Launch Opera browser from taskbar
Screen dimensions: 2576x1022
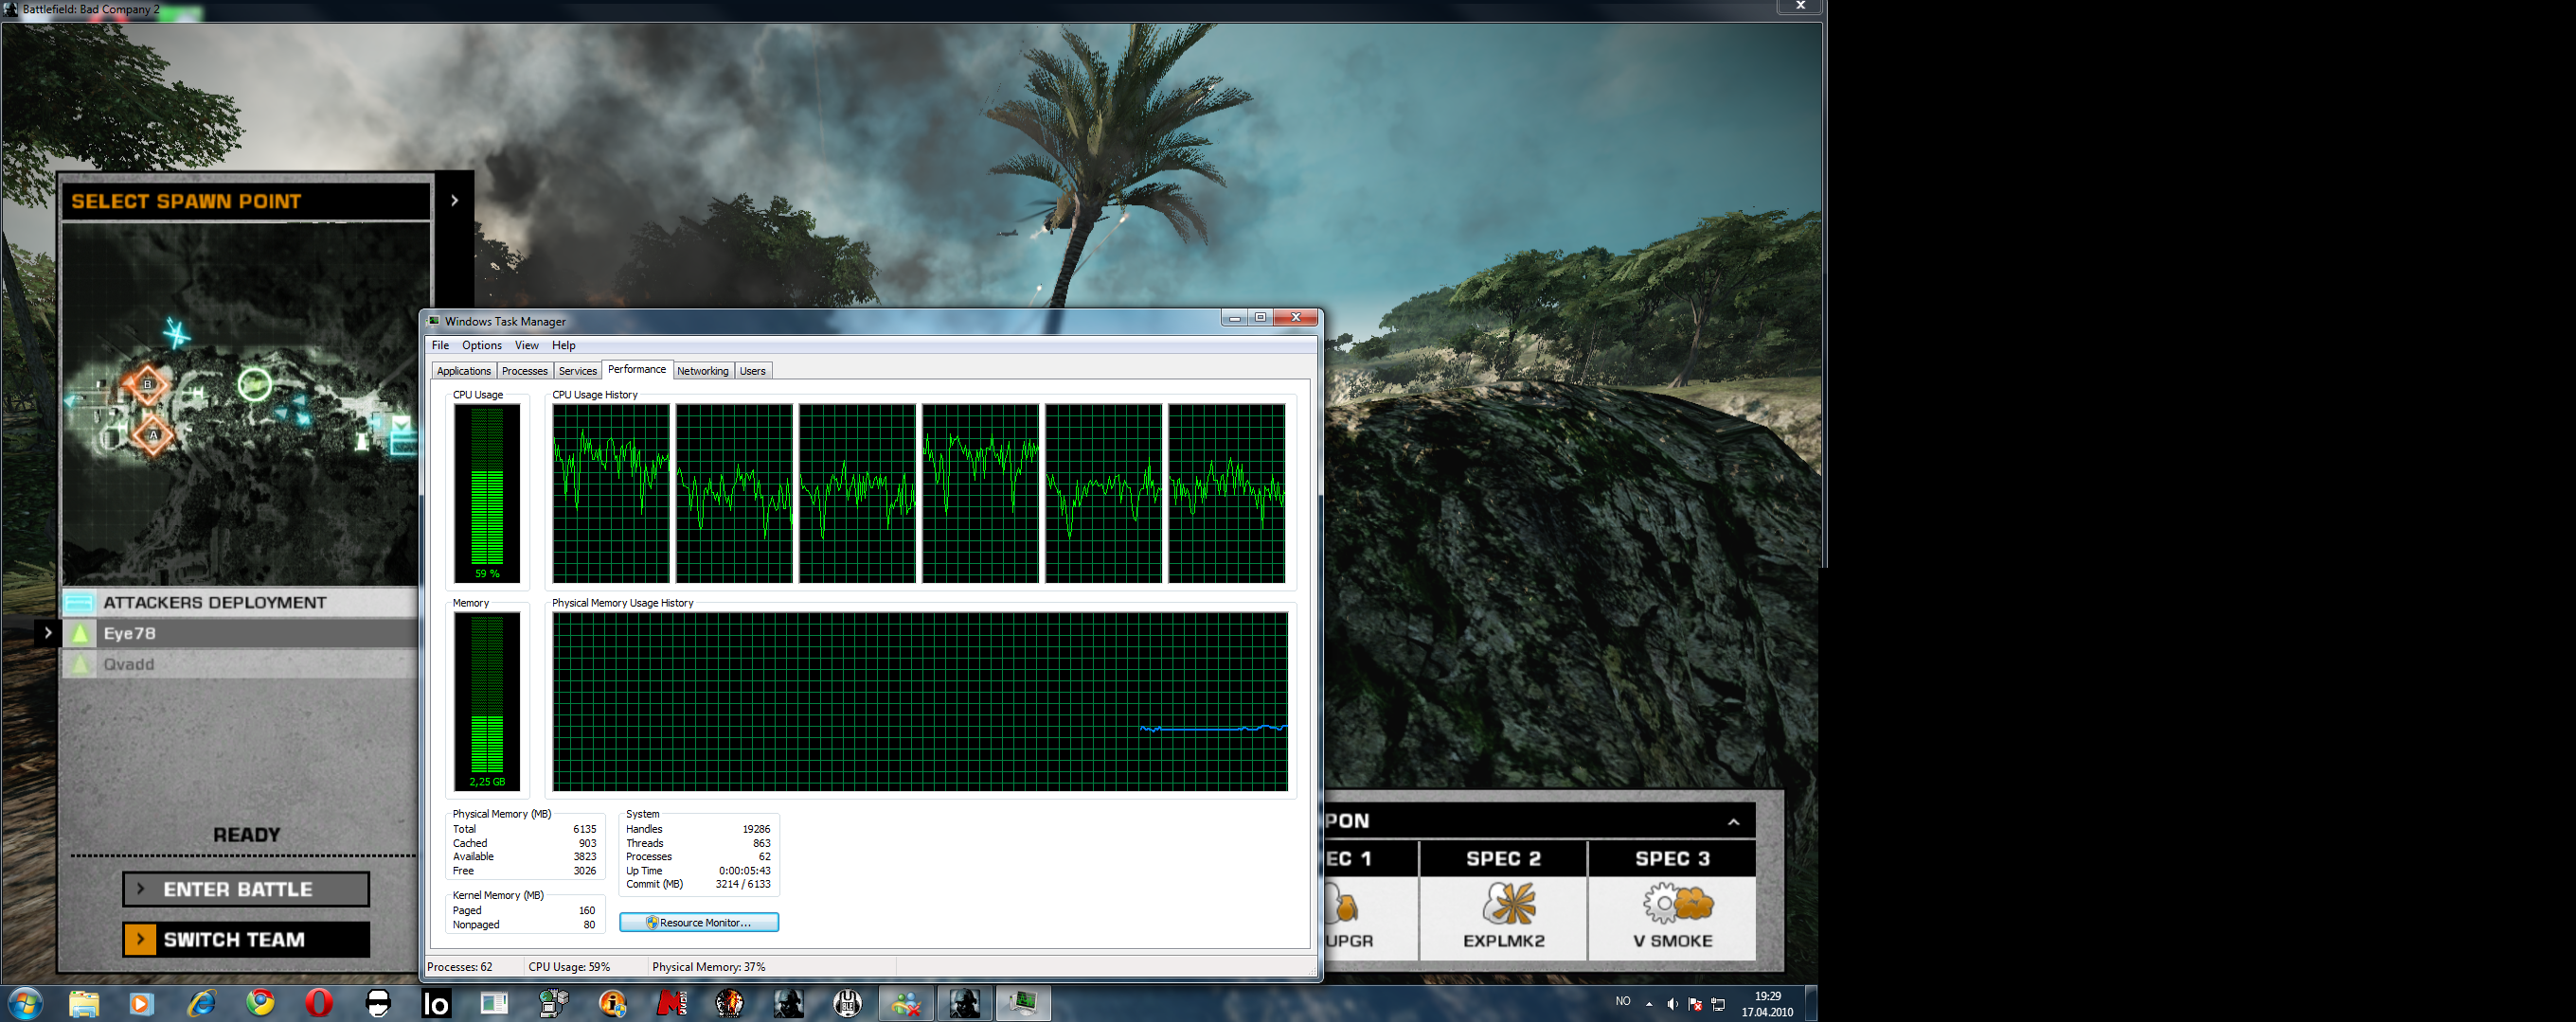click(x=319, y=1003)
